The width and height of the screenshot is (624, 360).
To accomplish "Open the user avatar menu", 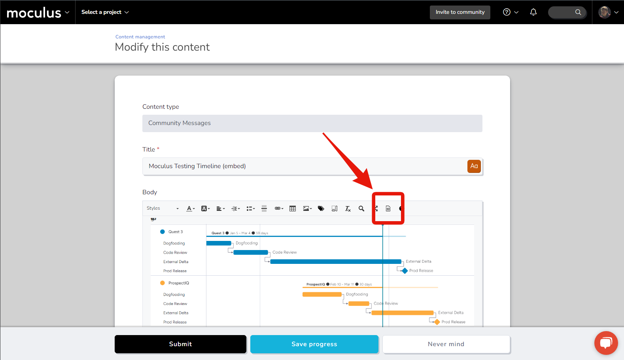I will pos(605,12).
